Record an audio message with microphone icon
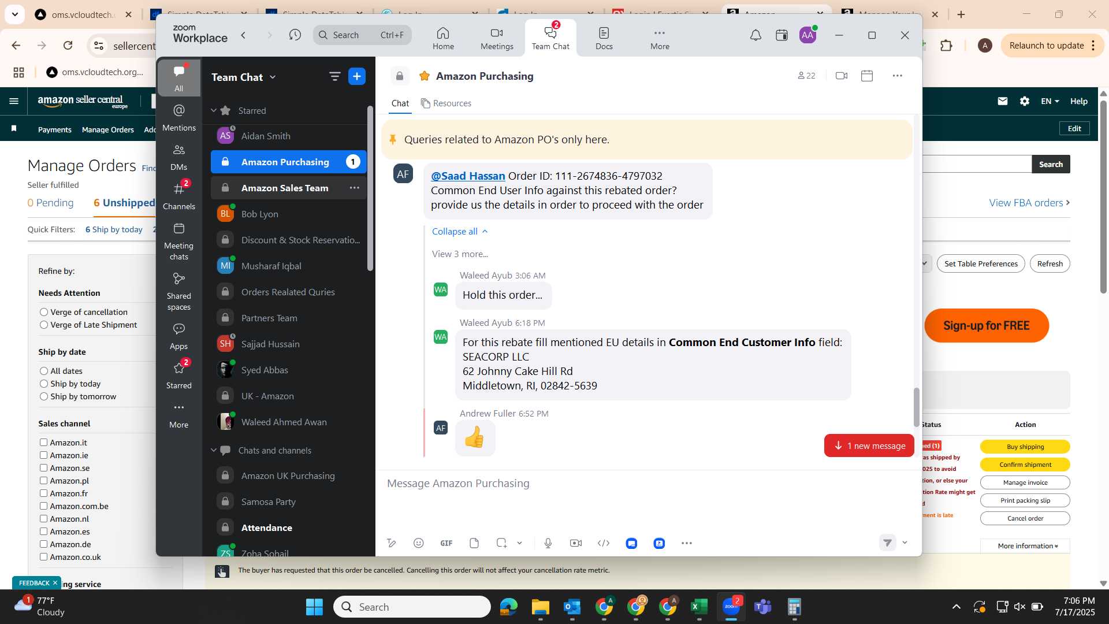The height and width of the screenshot is (624, 1109). click(548, 543)
